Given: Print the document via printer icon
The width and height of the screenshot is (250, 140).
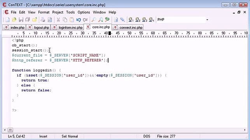Looking at the screenshot, I should point(43,20).
